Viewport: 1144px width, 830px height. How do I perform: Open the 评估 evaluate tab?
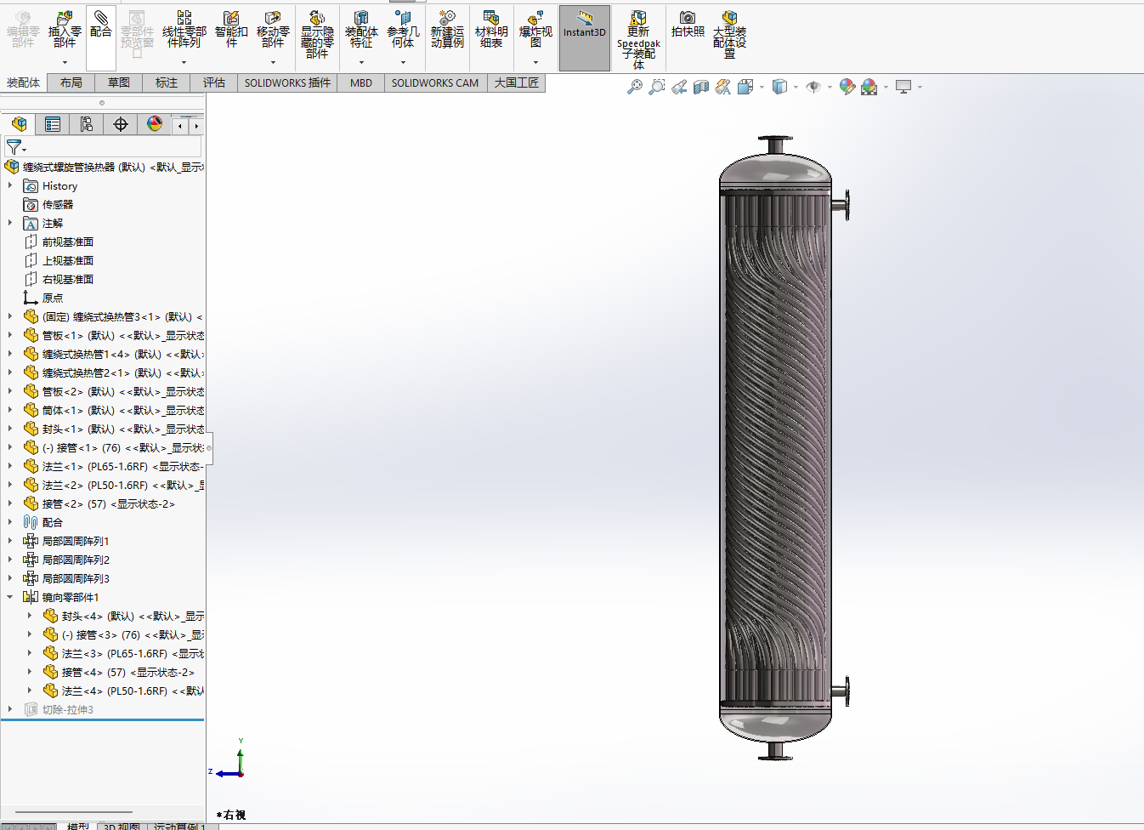click(x=214, y=82)
